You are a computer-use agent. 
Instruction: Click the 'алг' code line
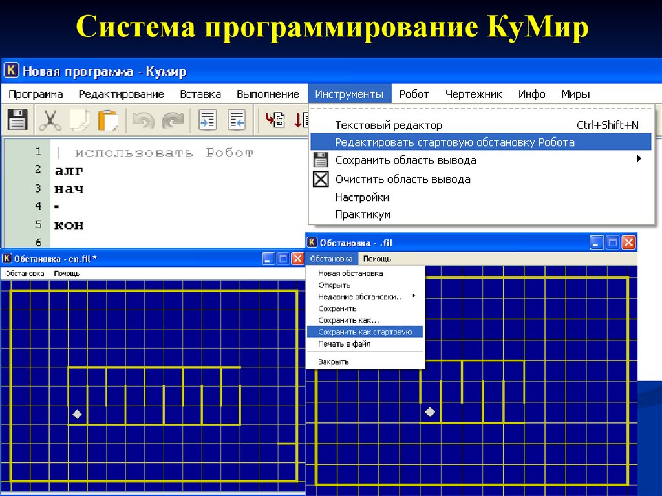click(x=69, y=171)
